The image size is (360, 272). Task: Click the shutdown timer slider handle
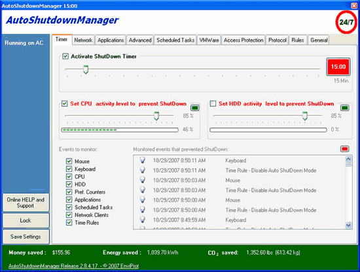(86, 69)
